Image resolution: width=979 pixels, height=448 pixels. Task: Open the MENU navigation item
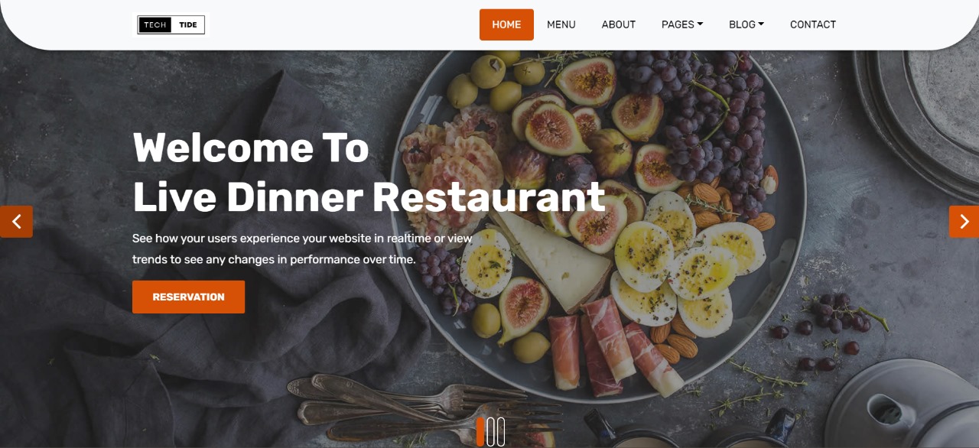(x=561, y=24)
